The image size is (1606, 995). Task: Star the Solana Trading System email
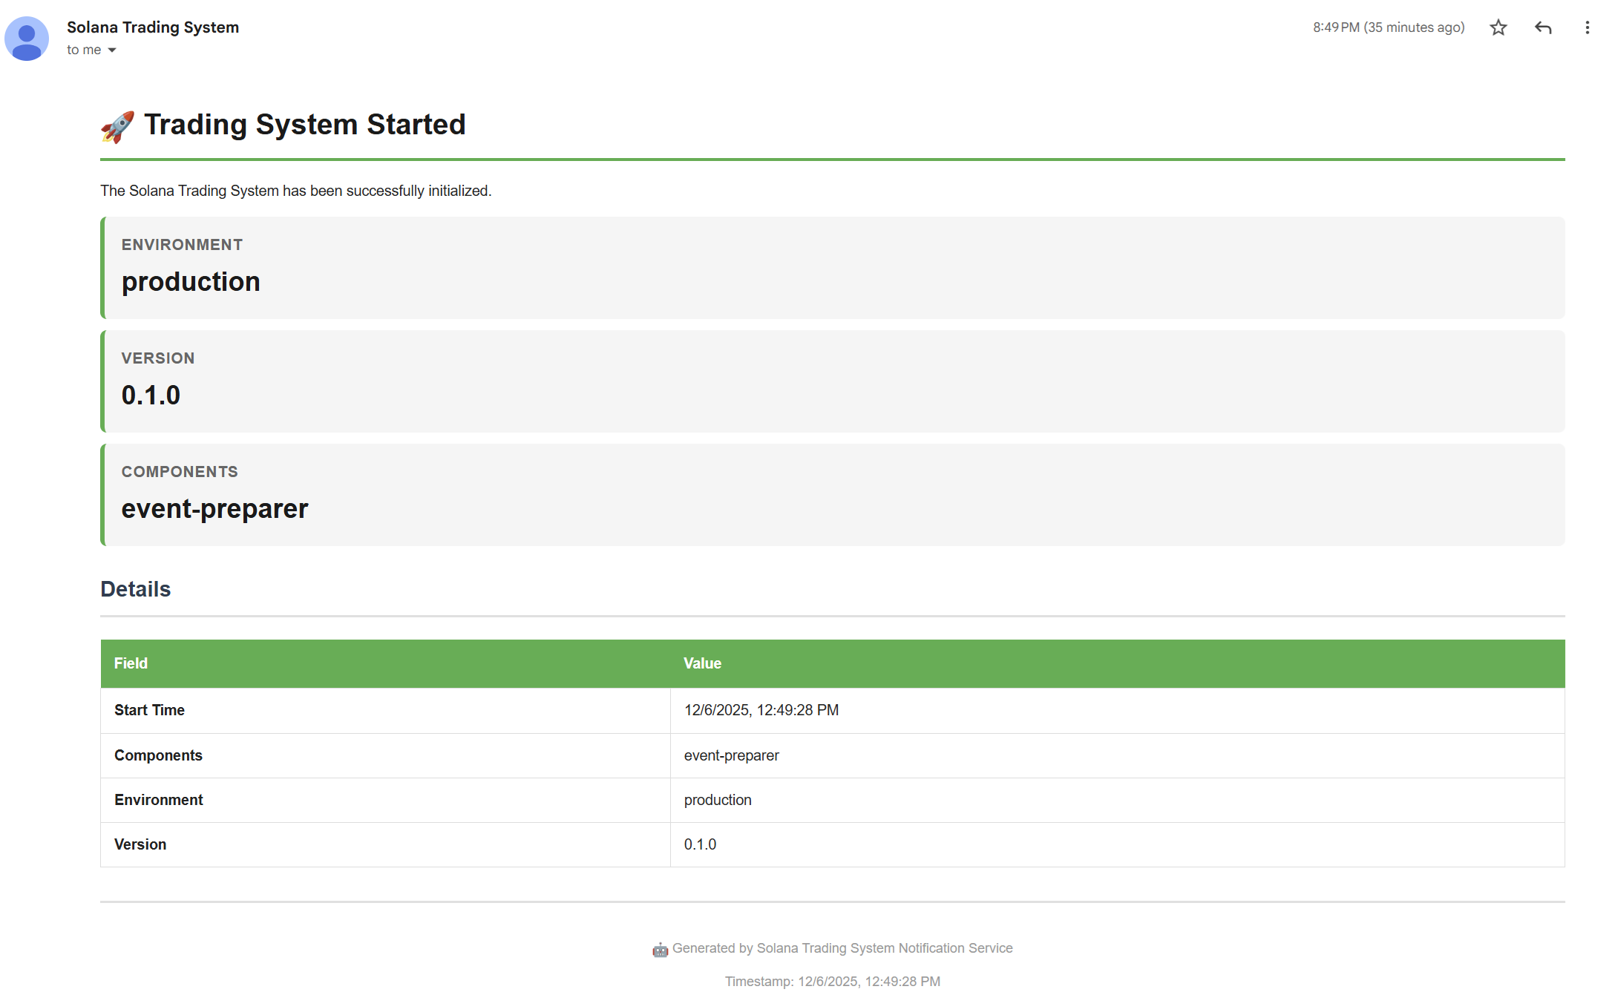click(1498, 27)
